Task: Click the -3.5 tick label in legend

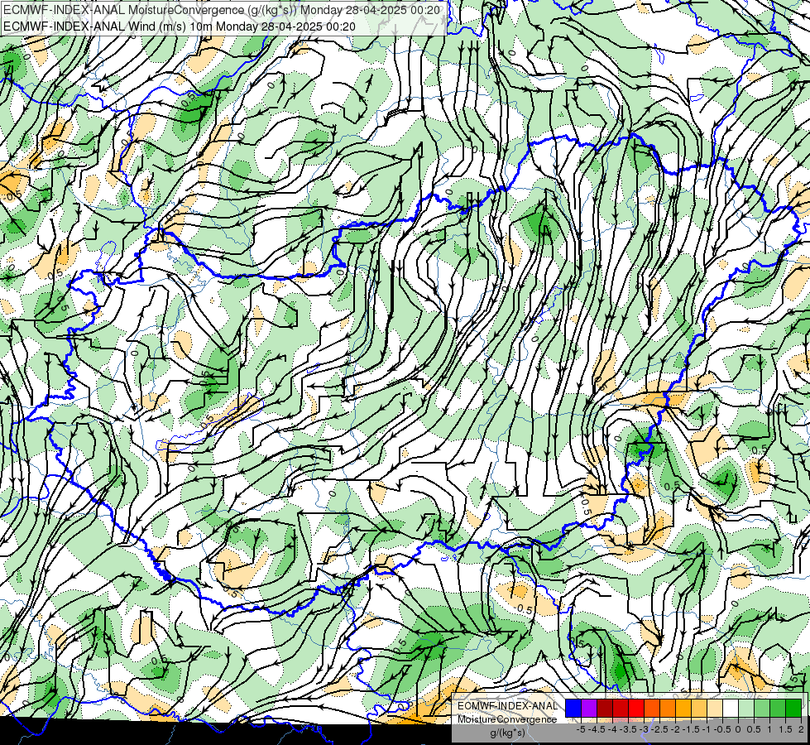Action: point(628,729)
